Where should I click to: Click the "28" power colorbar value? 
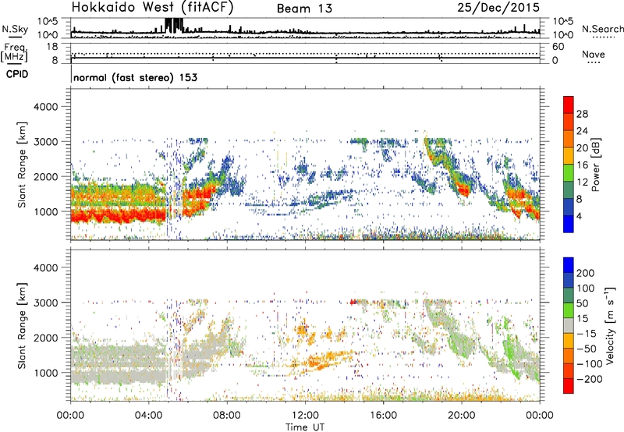582,114
